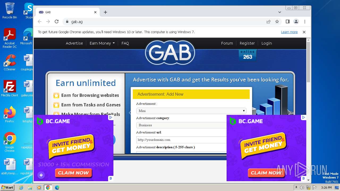340x191 pixels.
Task: Open the Recycle Bin desktop icon
Action: click(x=10, y=11)
